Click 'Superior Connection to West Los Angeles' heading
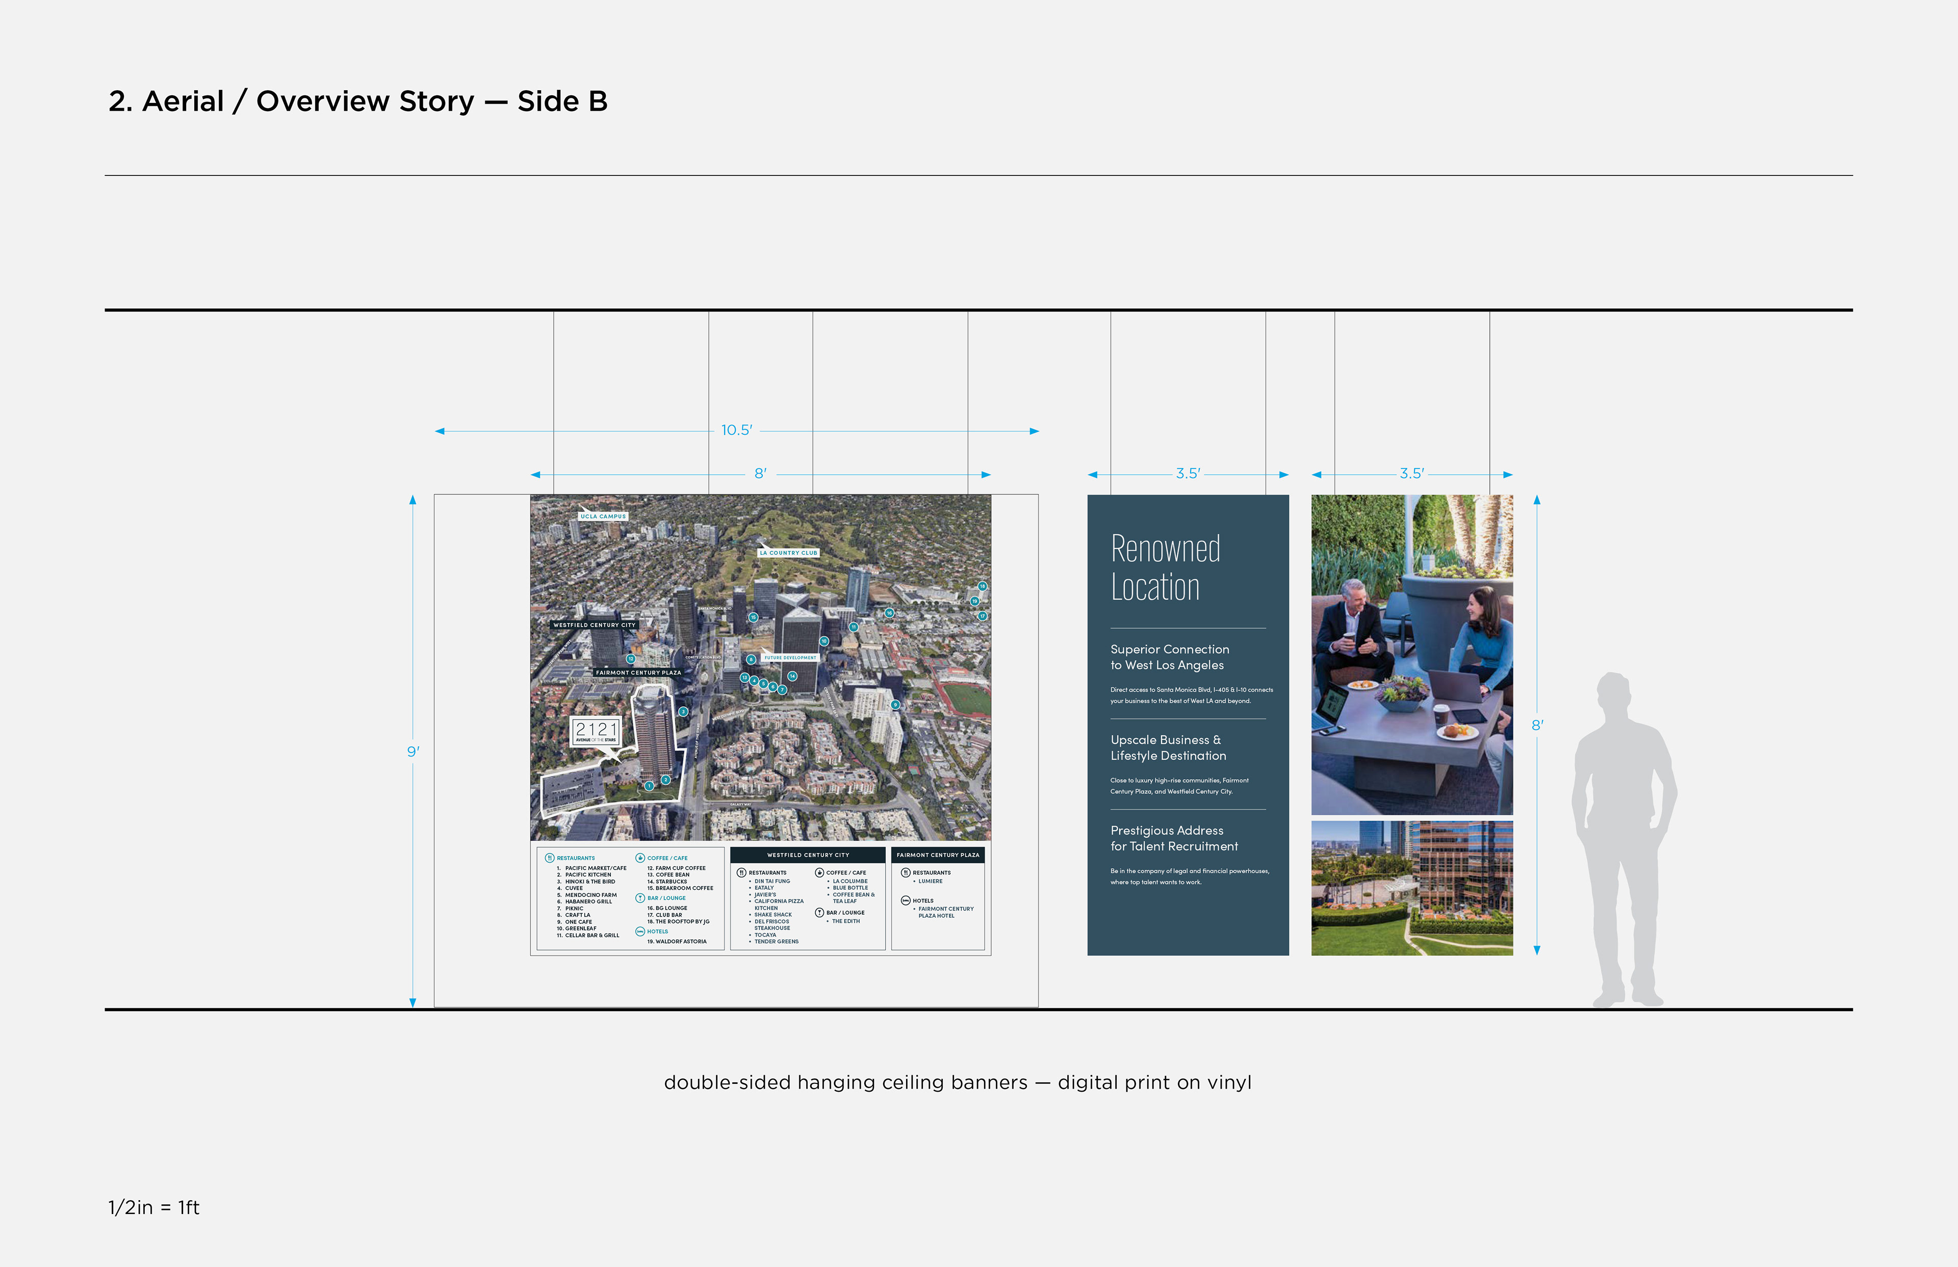This screenshot has height=1267, width=1958. [1170, 657]
